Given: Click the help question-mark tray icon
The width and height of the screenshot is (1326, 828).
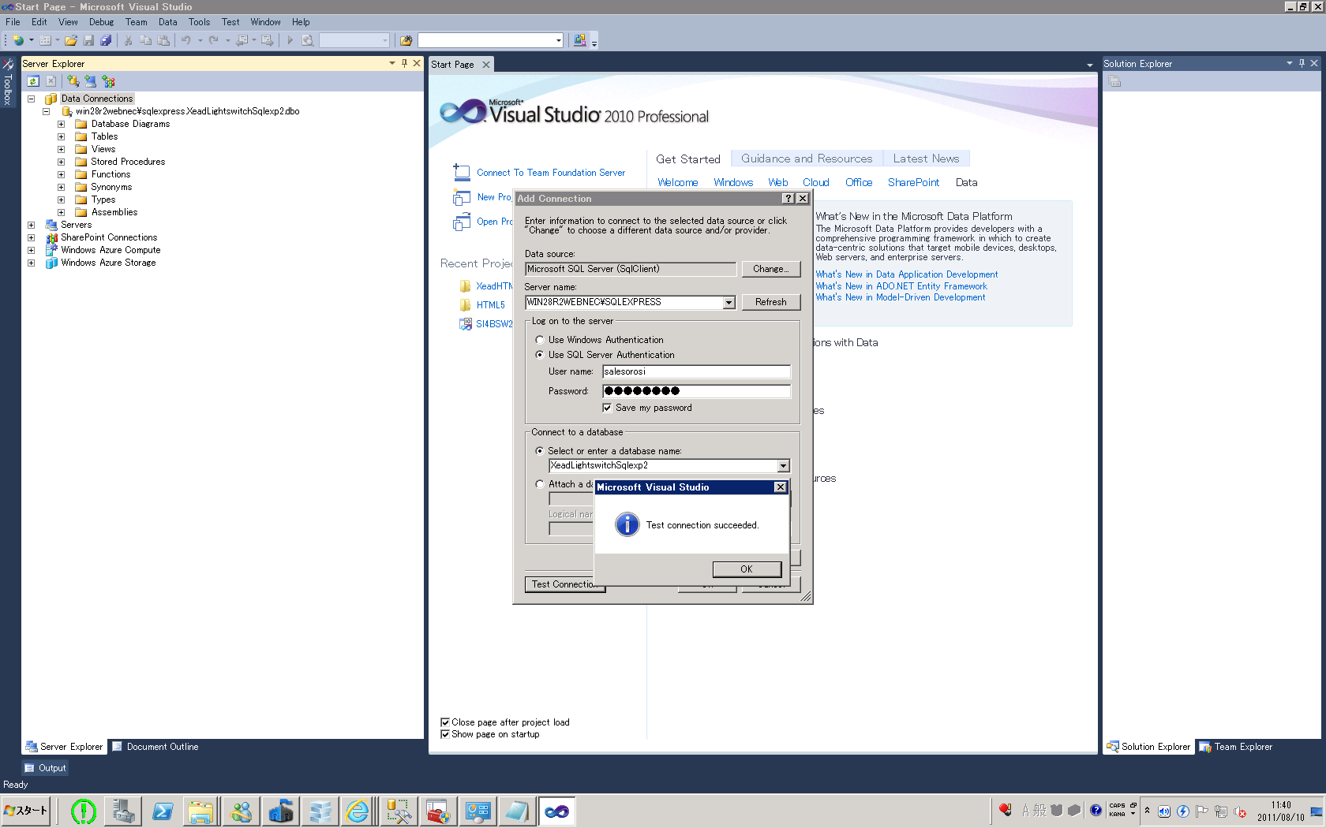Looking at the screenshot, I should pyautogui.click(x=1096, y=810).
